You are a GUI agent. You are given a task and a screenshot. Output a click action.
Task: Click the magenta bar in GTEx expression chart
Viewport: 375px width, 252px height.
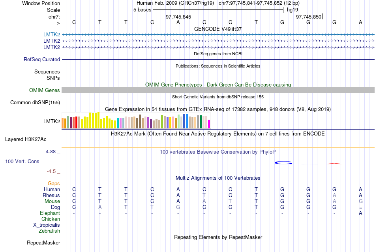tap(209, 124)
